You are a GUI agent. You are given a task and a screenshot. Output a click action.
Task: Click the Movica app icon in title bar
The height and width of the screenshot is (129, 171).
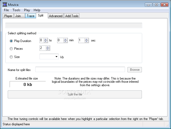pyautogui.click(x=5, y=5)
